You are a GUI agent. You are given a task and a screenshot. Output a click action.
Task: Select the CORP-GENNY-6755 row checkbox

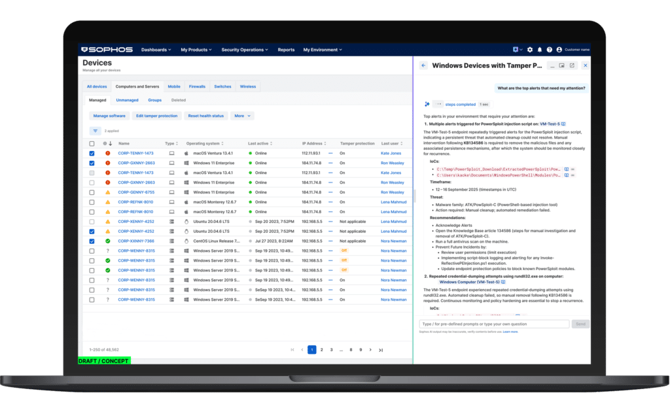point(92,192)
